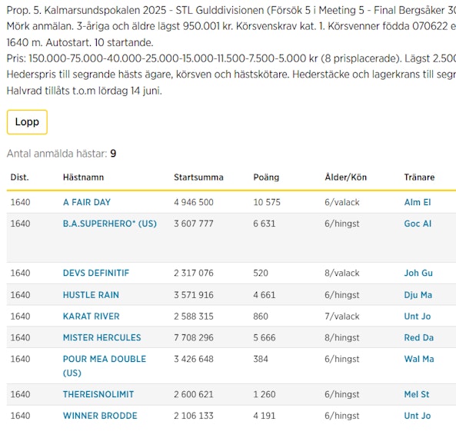Click the Poäng column header
This screenshot has width=456, height=431.
click(266, 177)
